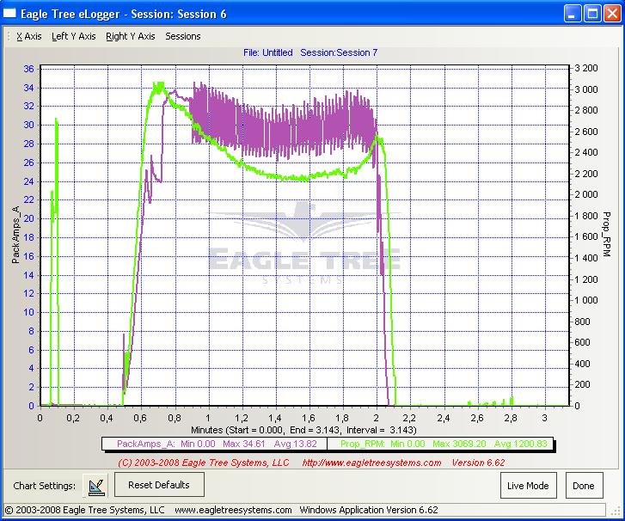The width and height of the screenshot is (625, 521).
Task: Click the Done button
Action: [x=584, y=486]
